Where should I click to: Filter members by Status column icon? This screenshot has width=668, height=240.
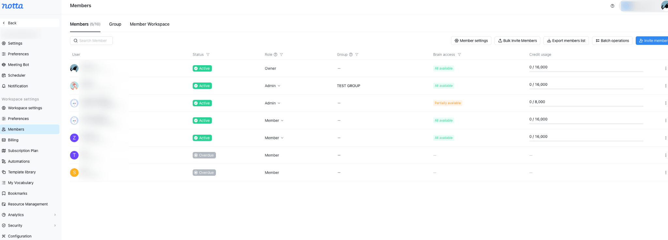(x=208, y=54)
